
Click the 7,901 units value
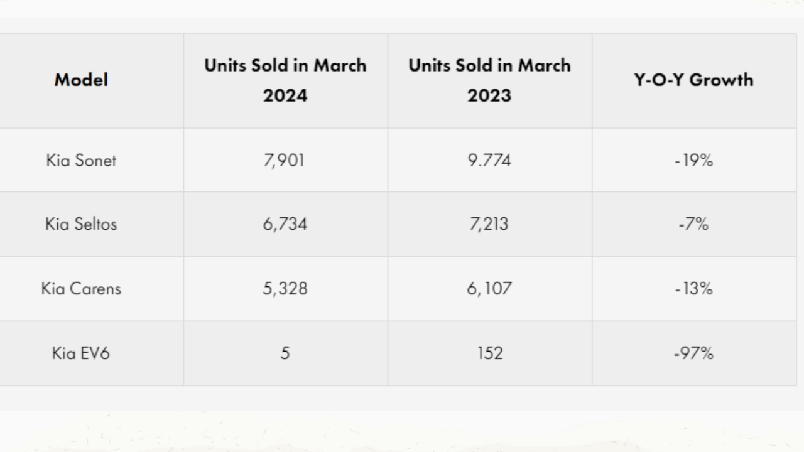click(x=285, y=161)
